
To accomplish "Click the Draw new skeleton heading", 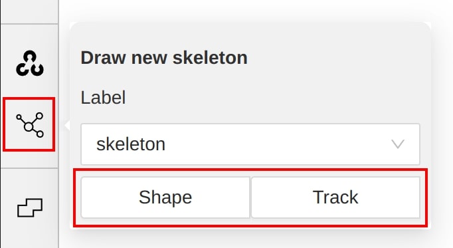I will coord(164,58).
